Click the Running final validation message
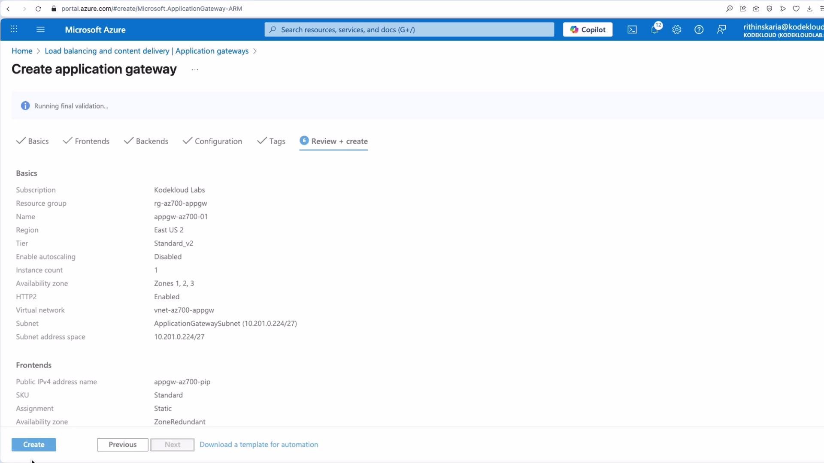824x463 pixels. pyautogui.click(x=71, y=106)
